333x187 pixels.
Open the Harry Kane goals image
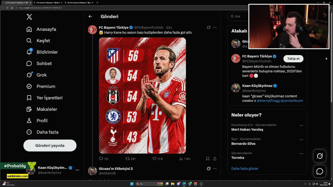point(142,95)
